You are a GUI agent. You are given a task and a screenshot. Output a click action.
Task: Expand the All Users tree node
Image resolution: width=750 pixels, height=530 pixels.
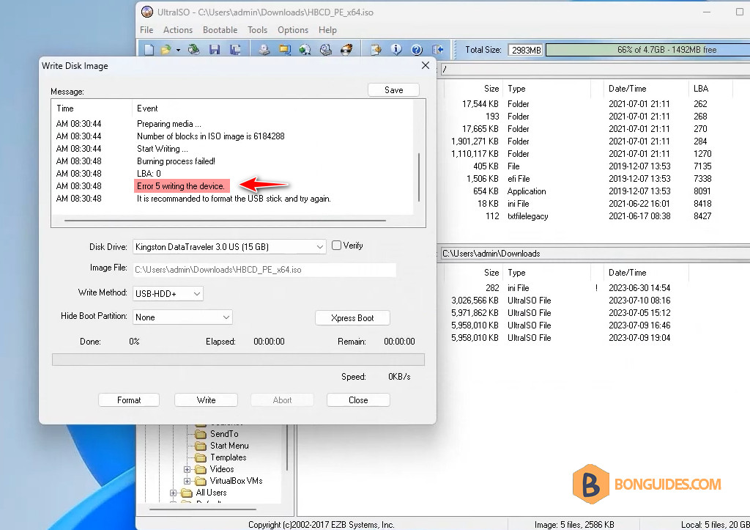pyautogui.click(x=173, y=493)
